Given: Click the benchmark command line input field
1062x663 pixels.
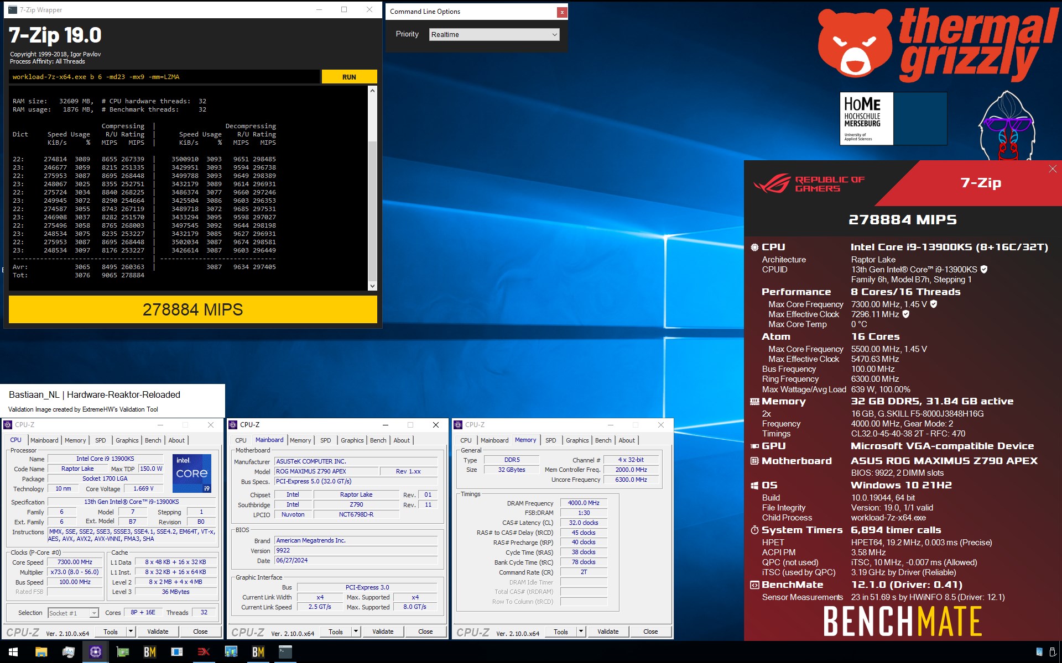Looking at the screenshot, I should click(164, 77).
